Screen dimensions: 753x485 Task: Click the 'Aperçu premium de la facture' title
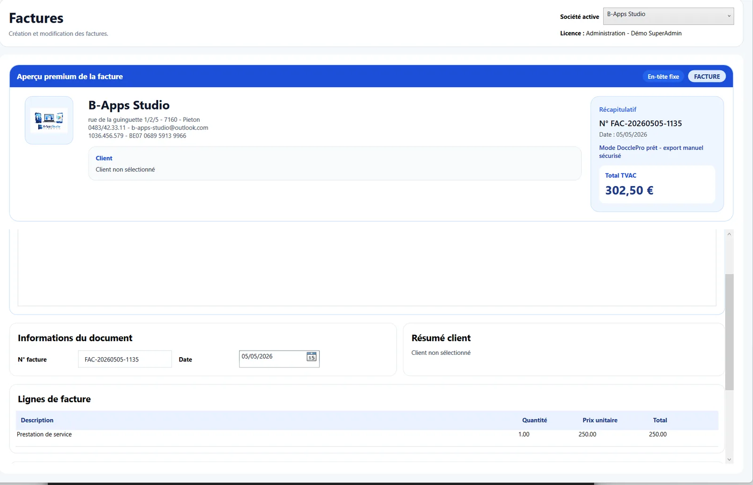pos(70,77)
